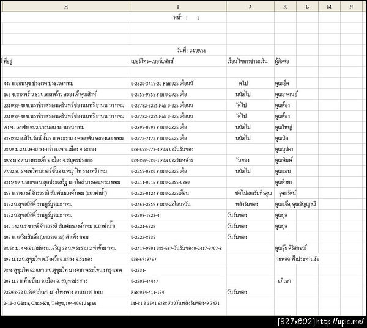Click '2-13-3 Ginza, Chuo-Ku, Tokyo' address cell
Screen dimensions: 367x328
click(x=66, y=303)
